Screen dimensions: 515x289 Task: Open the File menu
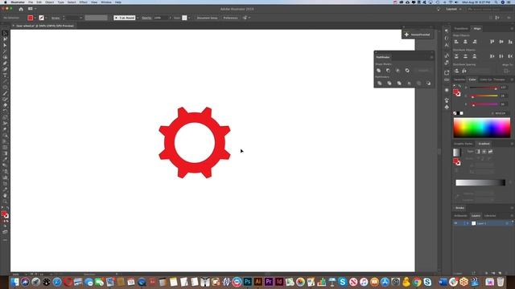point(31,2)
